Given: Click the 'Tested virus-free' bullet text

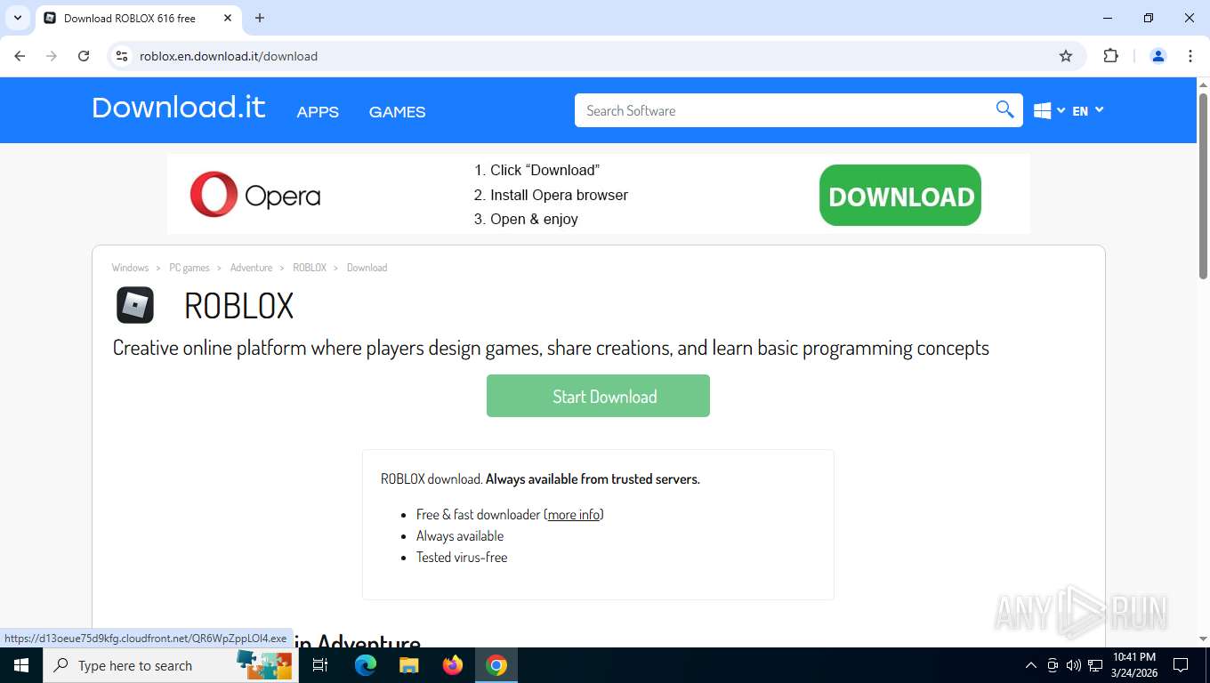Looking at the screenshot, I should 462,558.
